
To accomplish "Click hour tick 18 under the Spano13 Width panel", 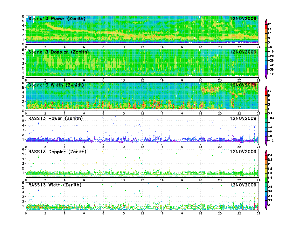I will click(x=200, y=113).
